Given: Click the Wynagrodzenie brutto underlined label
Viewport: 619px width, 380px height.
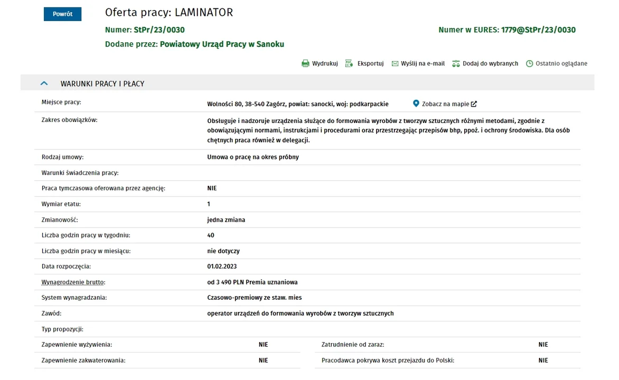Looking at the screenshot, I should pyautogui.click(x=73, y=282).
